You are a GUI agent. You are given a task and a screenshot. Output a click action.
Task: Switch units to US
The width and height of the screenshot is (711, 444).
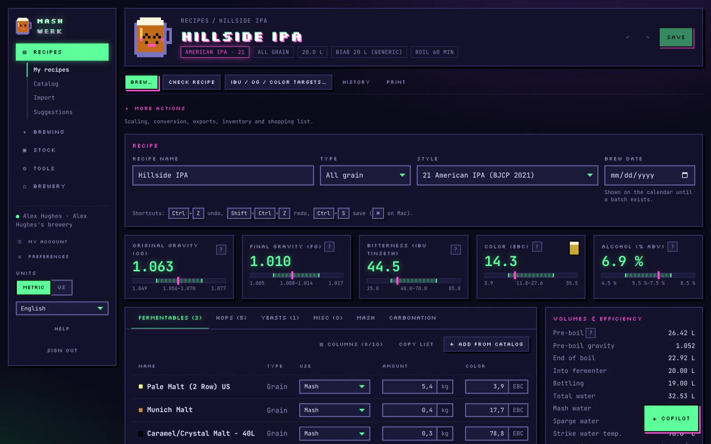click(61, 287)
